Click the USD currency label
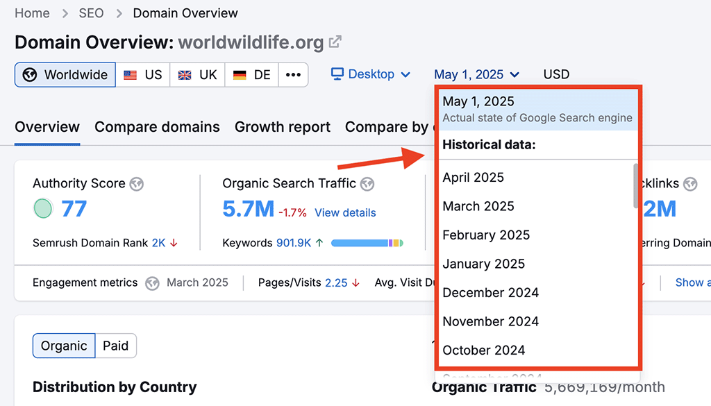The width and height of the screenshot is (711, 406). point(556,74)
